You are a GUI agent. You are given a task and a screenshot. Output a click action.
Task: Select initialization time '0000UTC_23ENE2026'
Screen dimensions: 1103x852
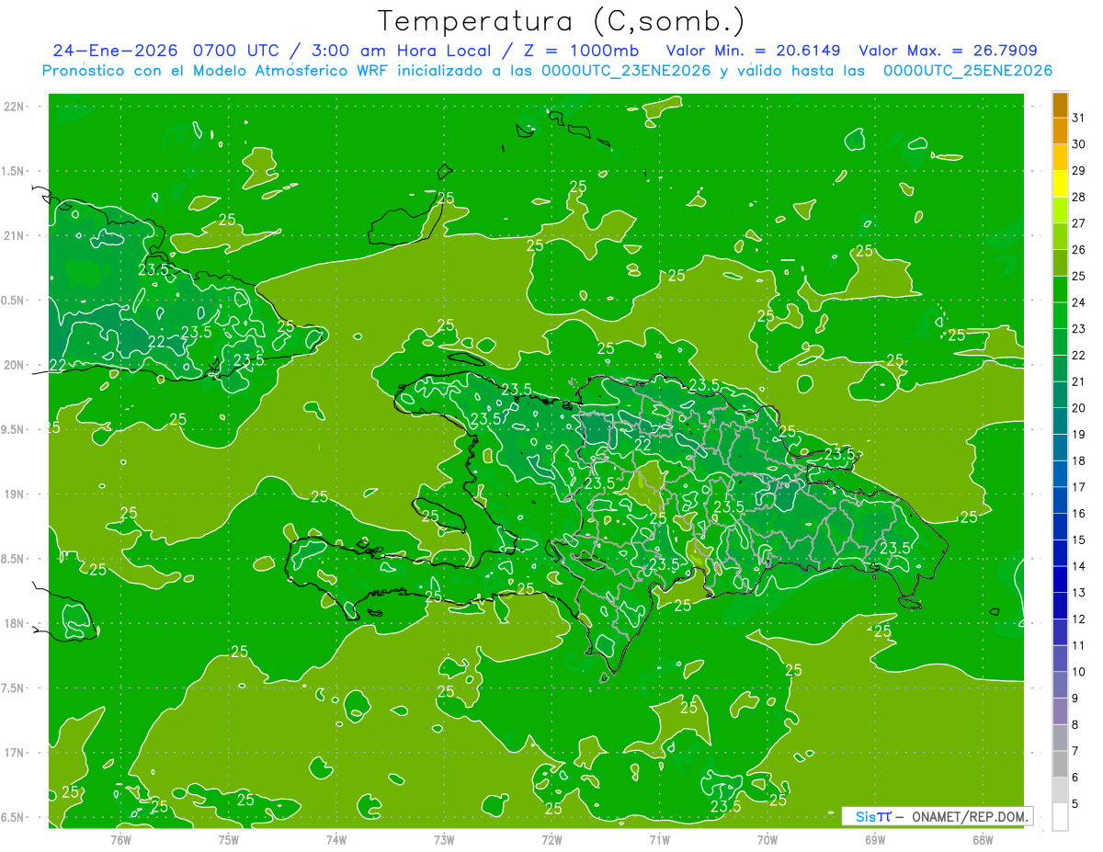(626, 71)
